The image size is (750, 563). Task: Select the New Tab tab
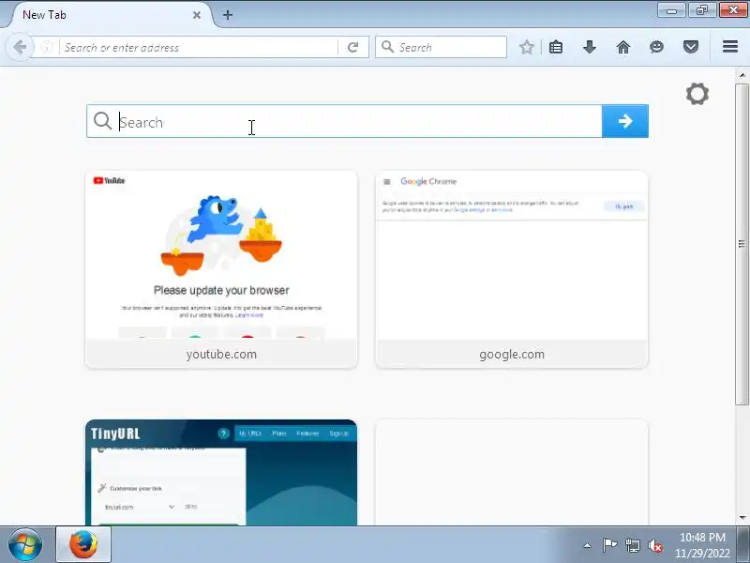click(x=108, y=15)
